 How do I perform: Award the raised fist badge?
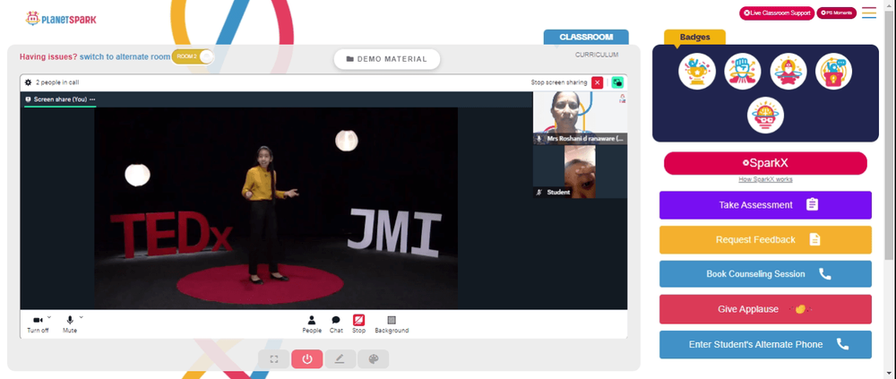[x=742, y=71]
